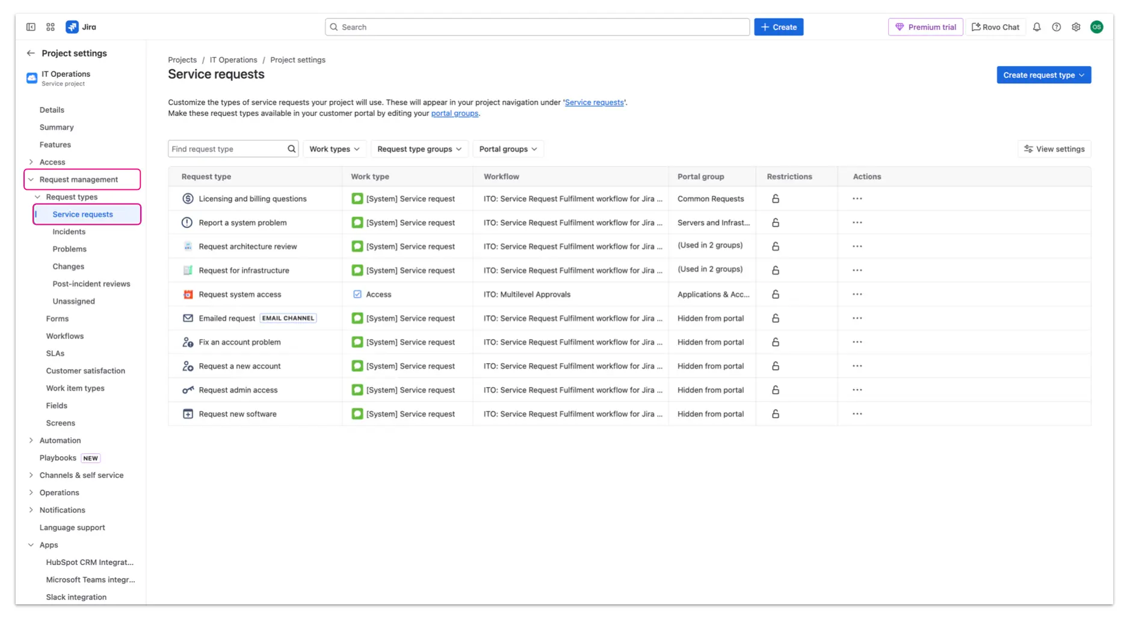Open the app switcher grid icon
Viewport: 1130px width, 618px height.
pos(51,27)
